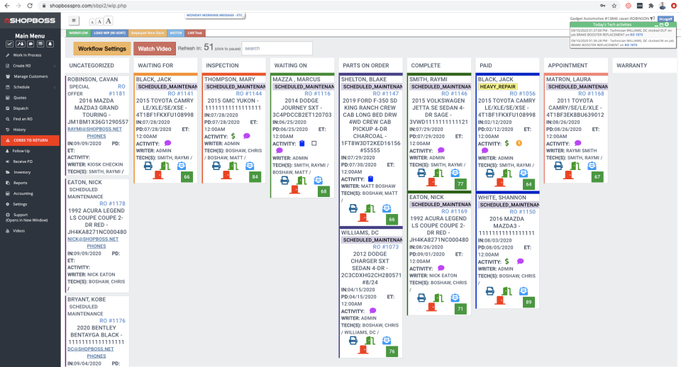Image resolution: width=681 pixels, height=367 pixels.
Task: Click purple chat bubble on Thompson, Mary card
Action: [247, 136]
